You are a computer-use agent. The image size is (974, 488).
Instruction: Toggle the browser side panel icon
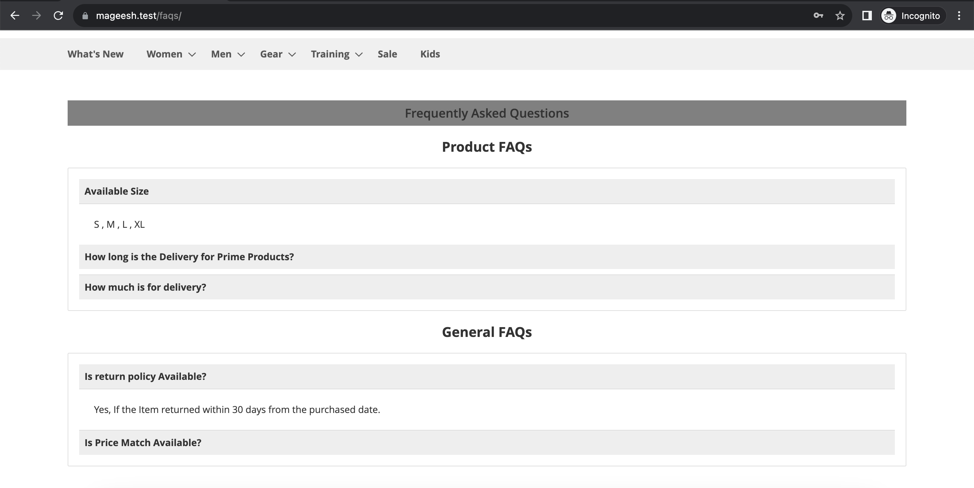click(x=866, y=16)
